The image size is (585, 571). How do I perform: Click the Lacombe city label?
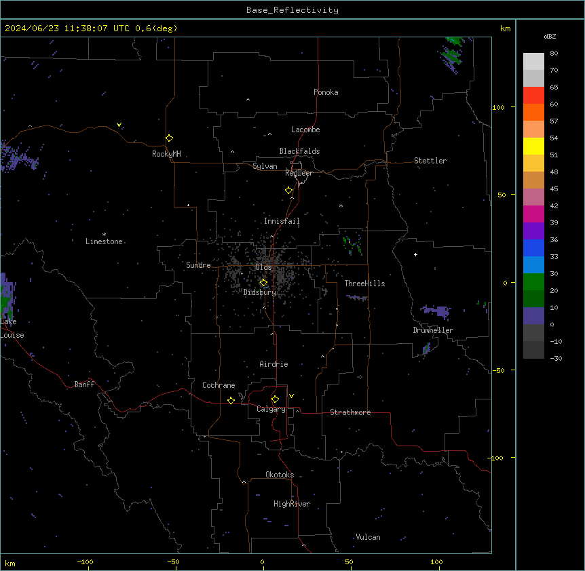[305, 130]
